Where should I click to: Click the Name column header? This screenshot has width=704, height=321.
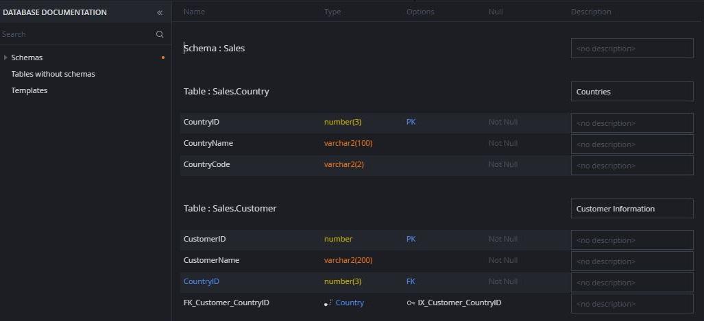tap(194, 12)
